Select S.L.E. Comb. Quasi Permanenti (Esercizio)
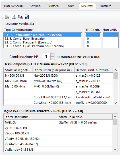120x155 pixels. click(x=43, y=46)
